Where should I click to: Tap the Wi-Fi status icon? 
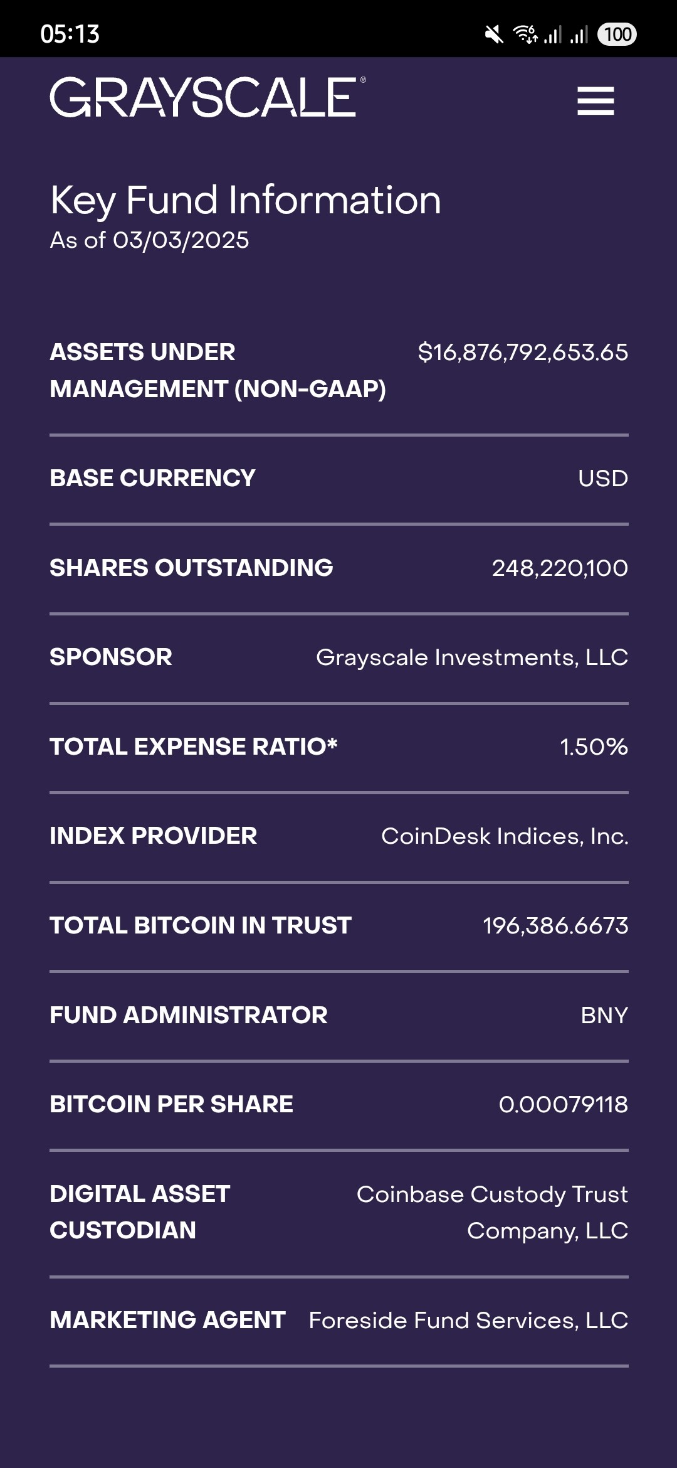click(x=525, y=34)
